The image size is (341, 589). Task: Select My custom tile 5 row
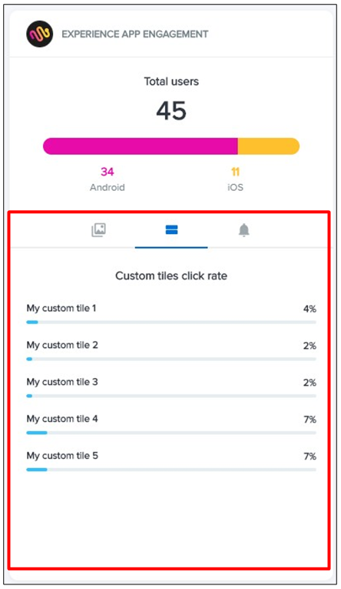pos(171,461)
